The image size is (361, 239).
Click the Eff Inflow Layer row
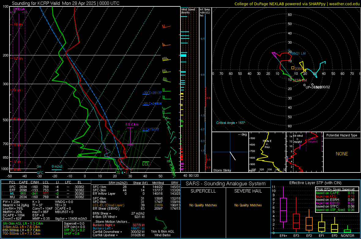(136, 194)
